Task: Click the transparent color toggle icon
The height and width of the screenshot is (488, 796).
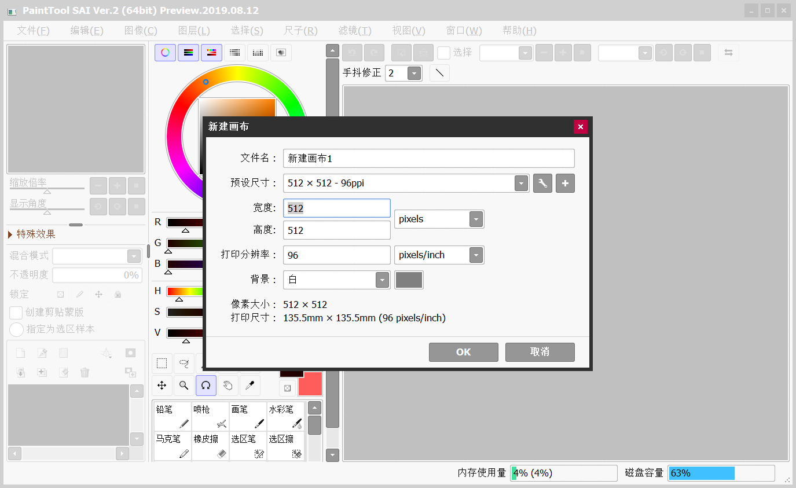Action: tap(288, 388)
